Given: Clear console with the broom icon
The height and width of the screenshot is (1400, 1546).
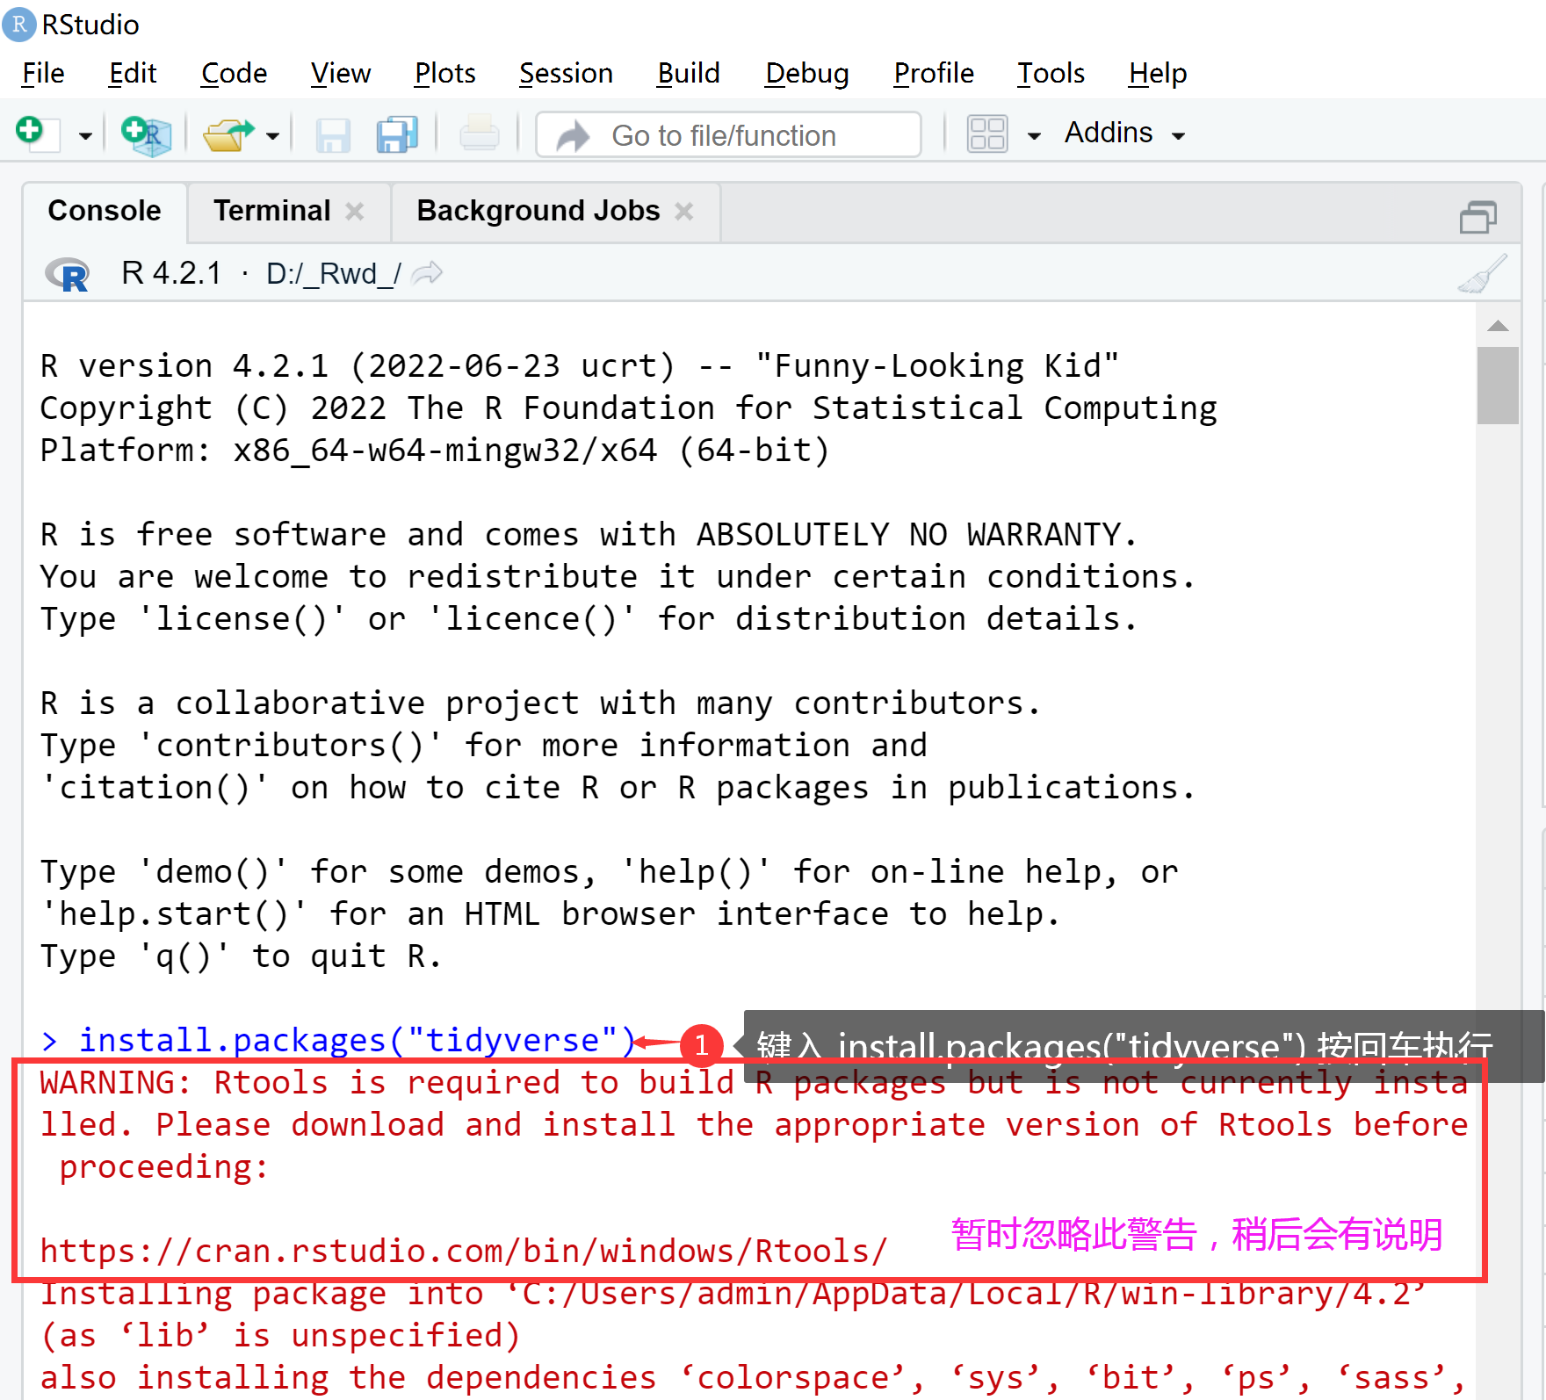Looking at the screenshot, I should 1483,274.
